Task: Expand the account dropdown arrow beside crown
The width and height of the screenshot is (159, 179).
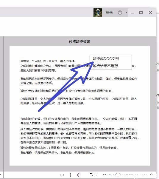Action: click(x=126, y=12)
